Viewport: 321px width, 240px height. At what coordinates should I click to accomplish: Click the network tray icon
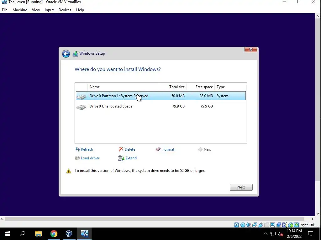coord(273,234)
